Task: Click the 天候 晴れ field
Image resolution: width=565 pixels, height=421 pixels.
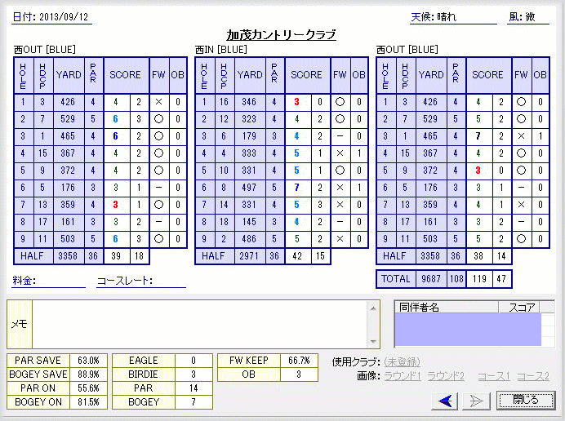Action: pos(453,17)
